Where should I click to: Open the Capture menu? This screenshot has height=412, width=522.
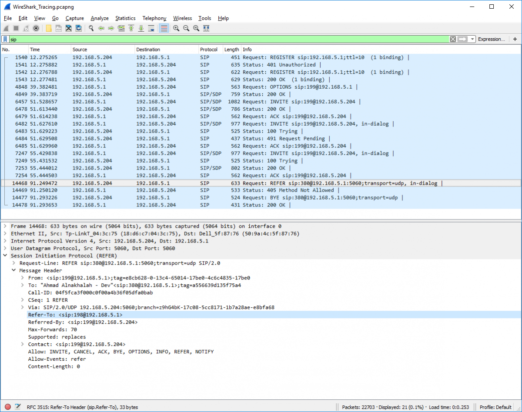[x=74, y=18]
